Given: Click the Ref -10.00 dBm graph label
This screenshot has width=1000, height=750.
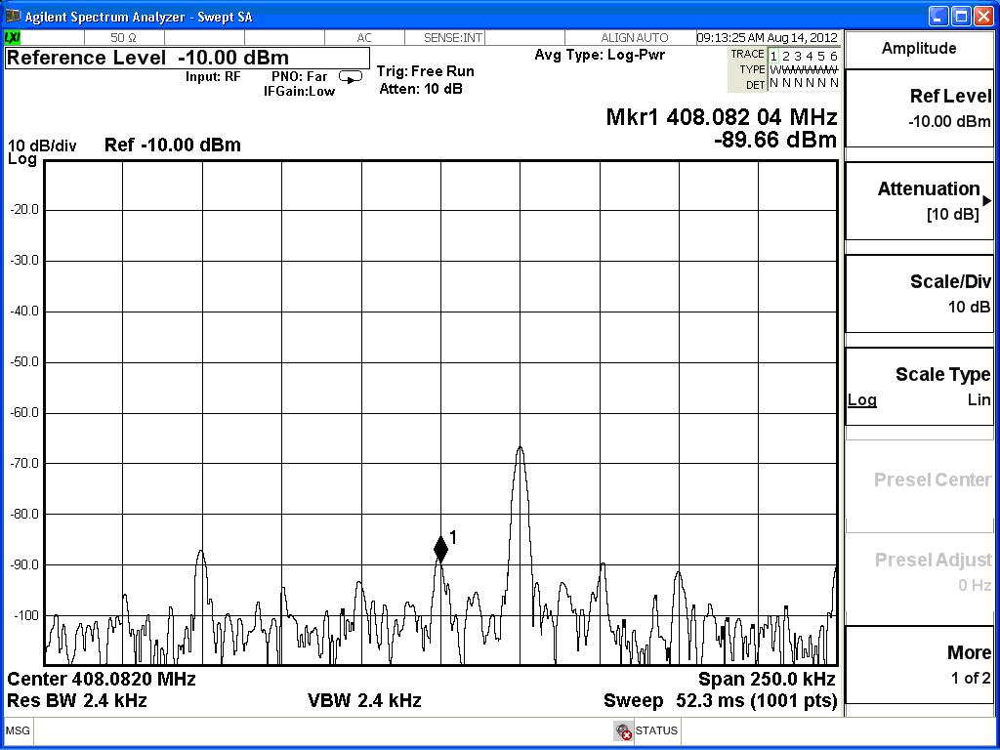Looking at the screenshot, I should coord(173,145).
